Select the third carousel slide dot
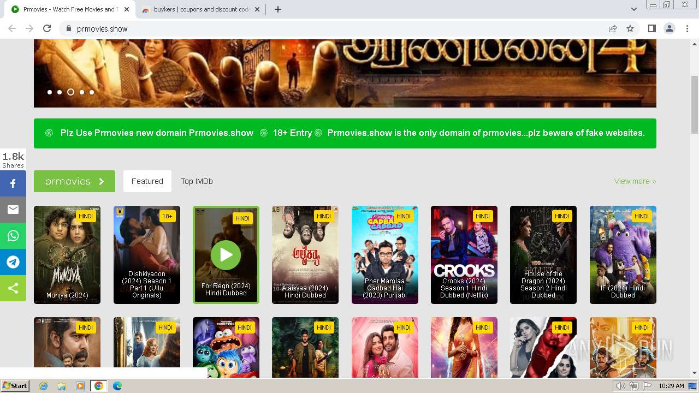 click(70, 92)
